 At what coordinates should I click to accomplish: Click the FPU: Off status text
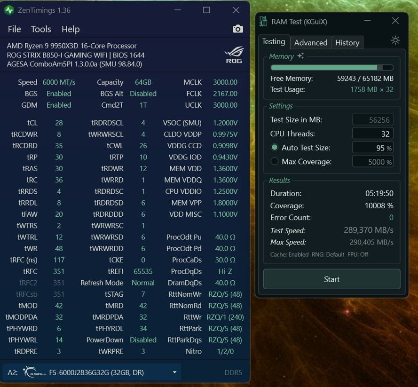[358, 254]
